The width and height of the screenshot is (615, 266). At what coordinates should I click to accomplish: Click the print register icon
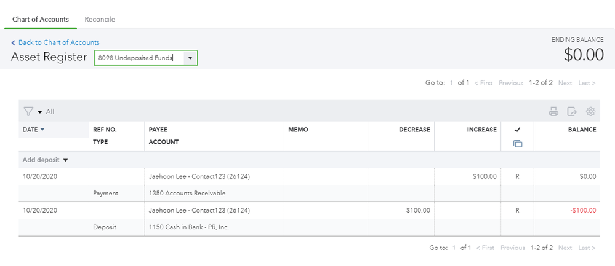tap(553, 111)
